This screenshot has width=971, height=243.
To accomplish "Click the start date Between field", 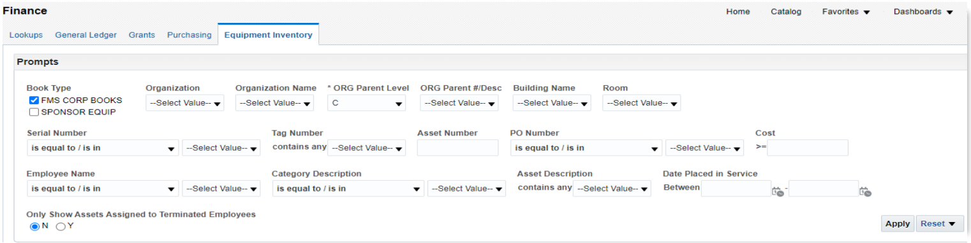I will click(736, 189).
